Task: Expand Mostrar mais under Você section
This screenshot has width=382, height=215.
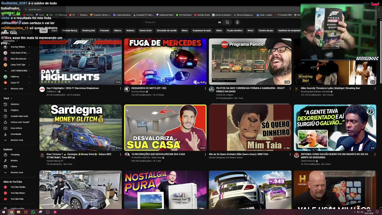Action: coord(17,140)
